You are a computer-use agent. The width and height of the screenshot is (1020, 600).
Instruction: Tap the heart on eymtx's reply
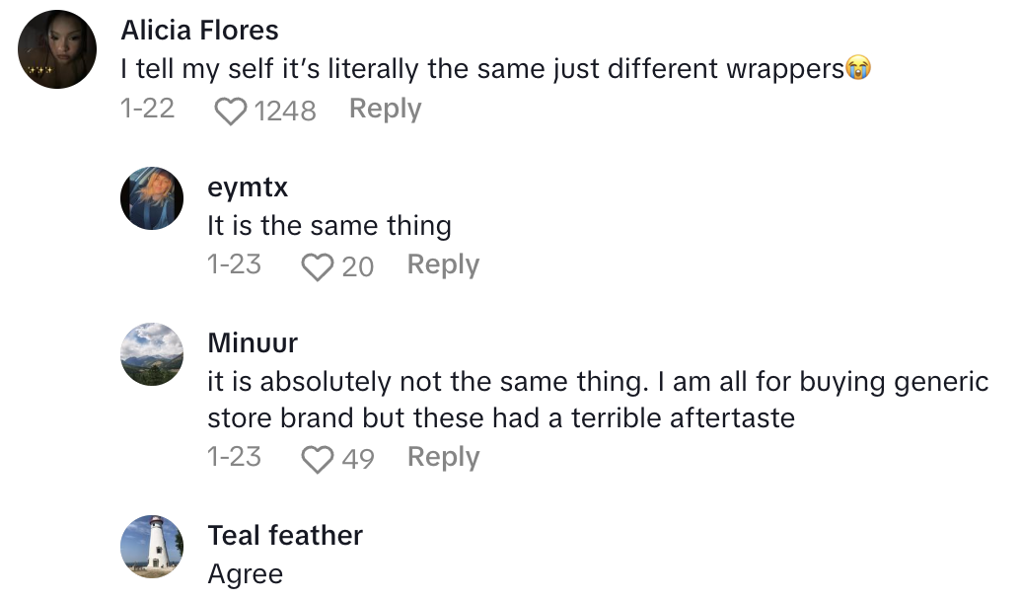point(317,266)
